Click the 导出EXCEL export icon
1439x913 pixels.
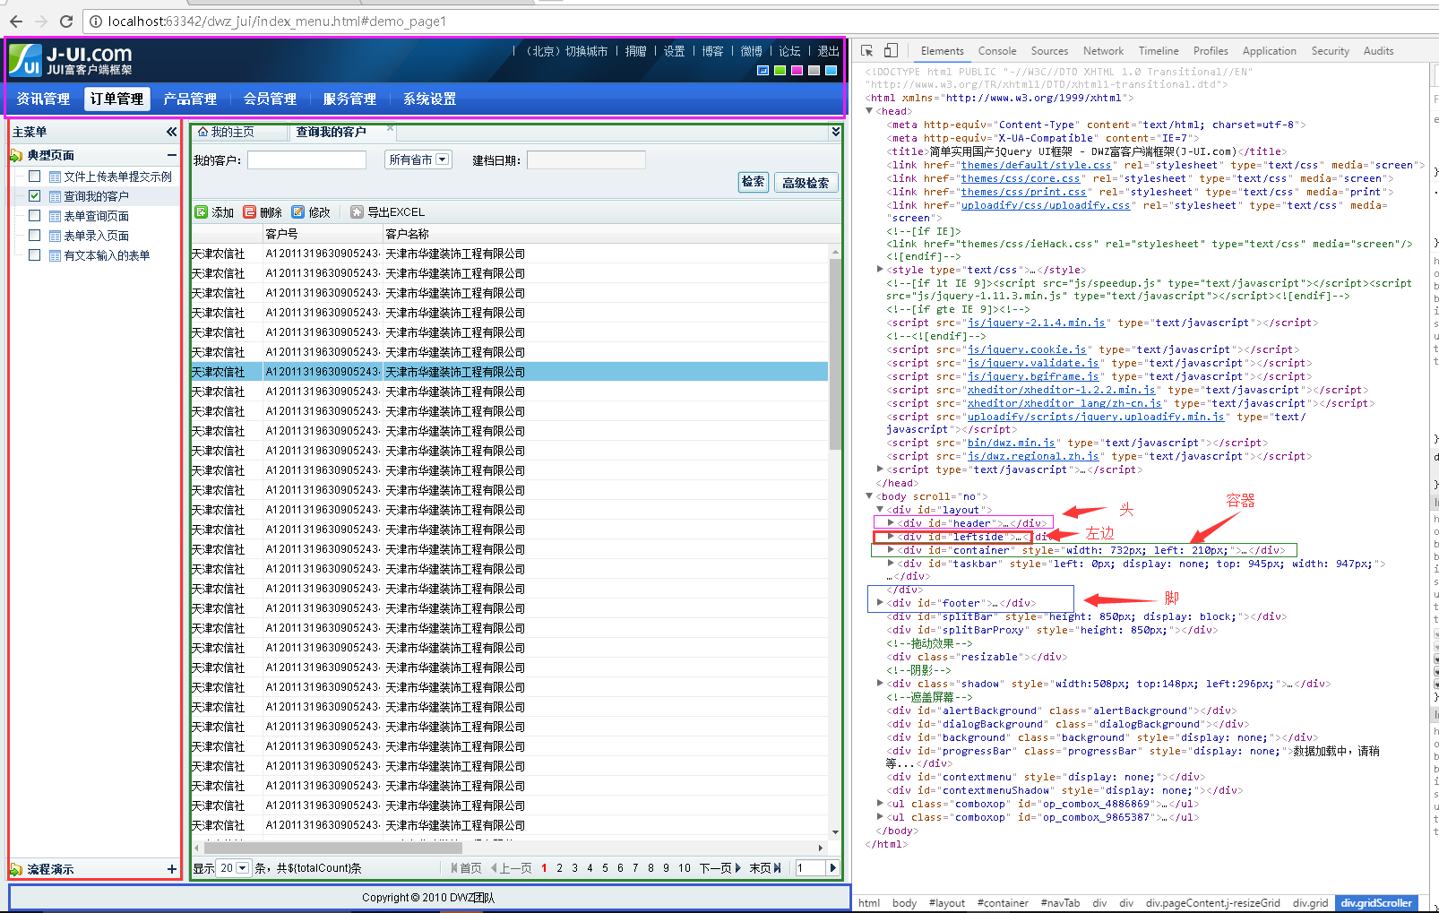[357, 212]
